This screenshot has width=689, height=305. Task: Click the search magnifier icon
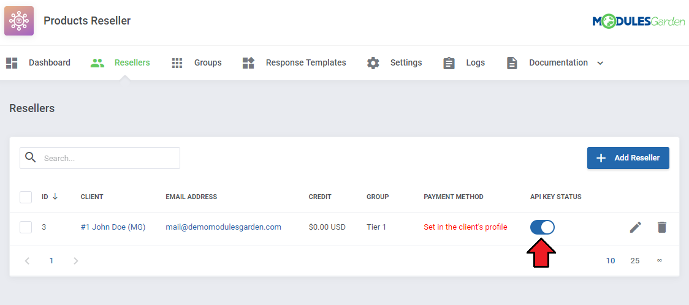click(30, 157)
